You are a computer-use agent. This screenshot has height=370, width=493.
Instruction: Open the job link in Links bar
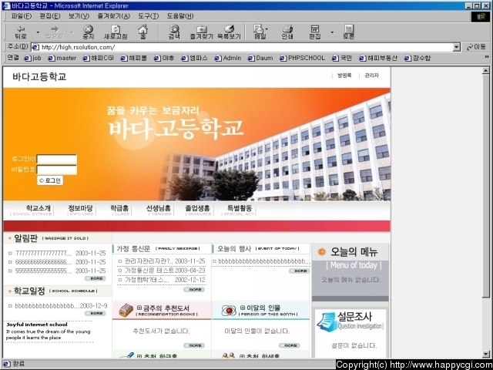[x=32, y=58]
